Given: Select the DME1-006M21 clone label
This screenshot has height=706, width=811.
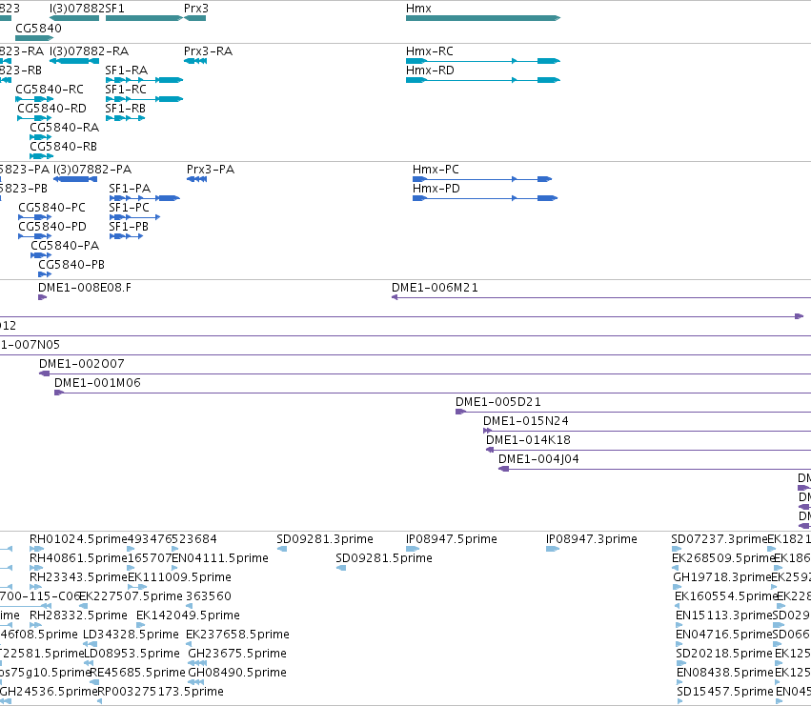Looking at the screenshot, I should tap(435, 288).
